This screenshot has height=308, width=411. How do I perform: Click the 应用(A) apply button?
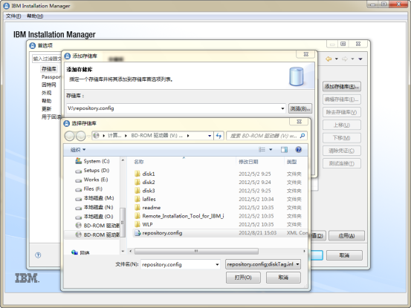pos(346,236)
